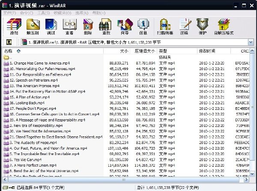Open the 文件(F) menu

pos(9,13)
